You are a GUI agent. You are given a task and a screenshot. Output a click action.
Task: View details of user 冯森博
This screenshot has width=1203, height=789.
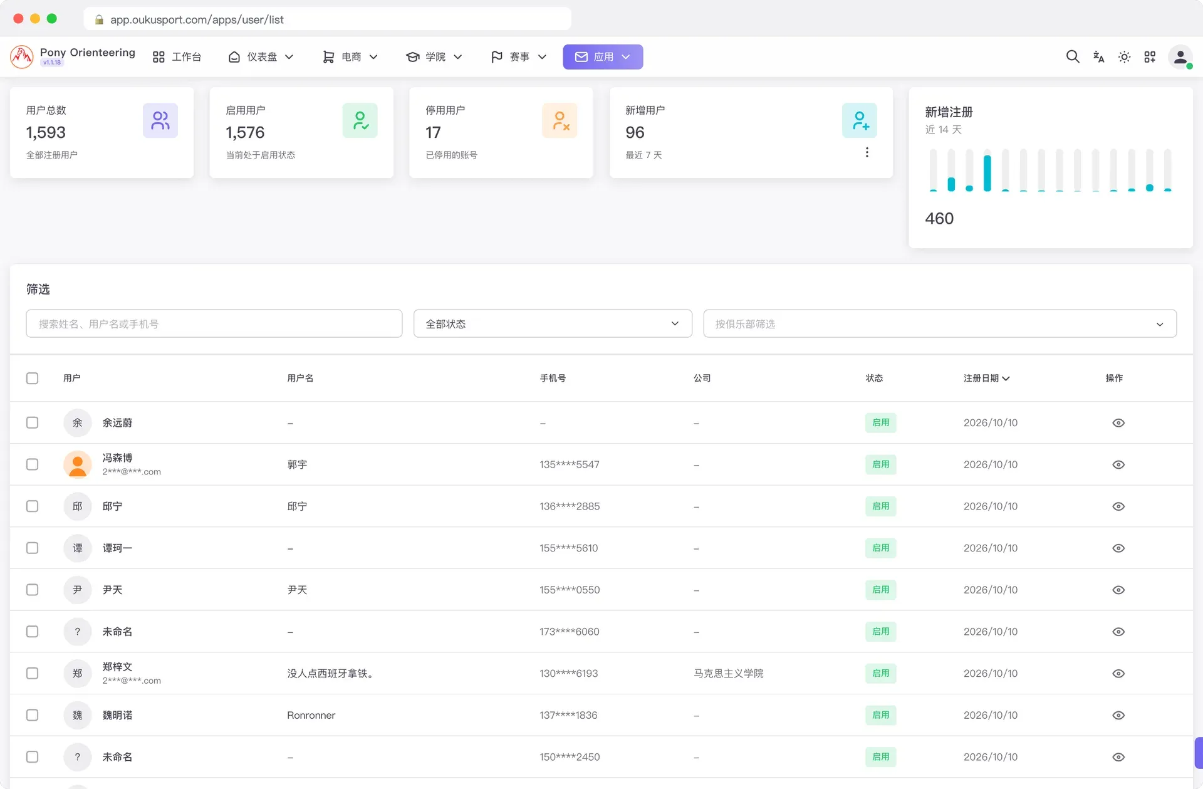[x=1118, y=465]
